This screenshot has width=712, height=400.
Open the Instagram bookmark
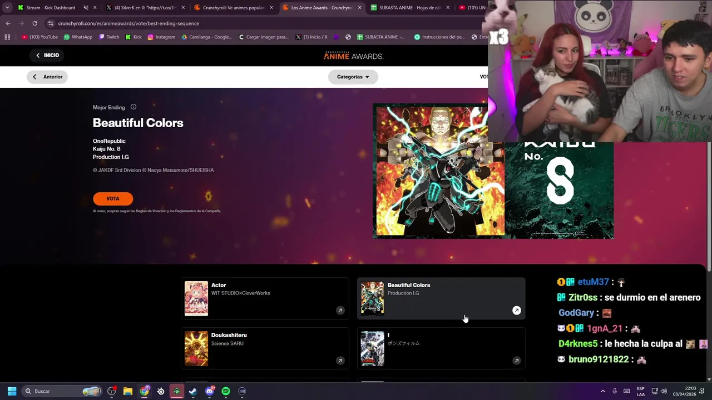[161, 37]
